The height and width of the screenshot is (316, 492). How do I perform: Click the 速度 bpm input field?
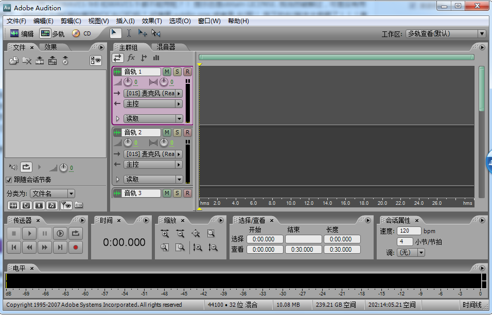click(x=409, y=231)
